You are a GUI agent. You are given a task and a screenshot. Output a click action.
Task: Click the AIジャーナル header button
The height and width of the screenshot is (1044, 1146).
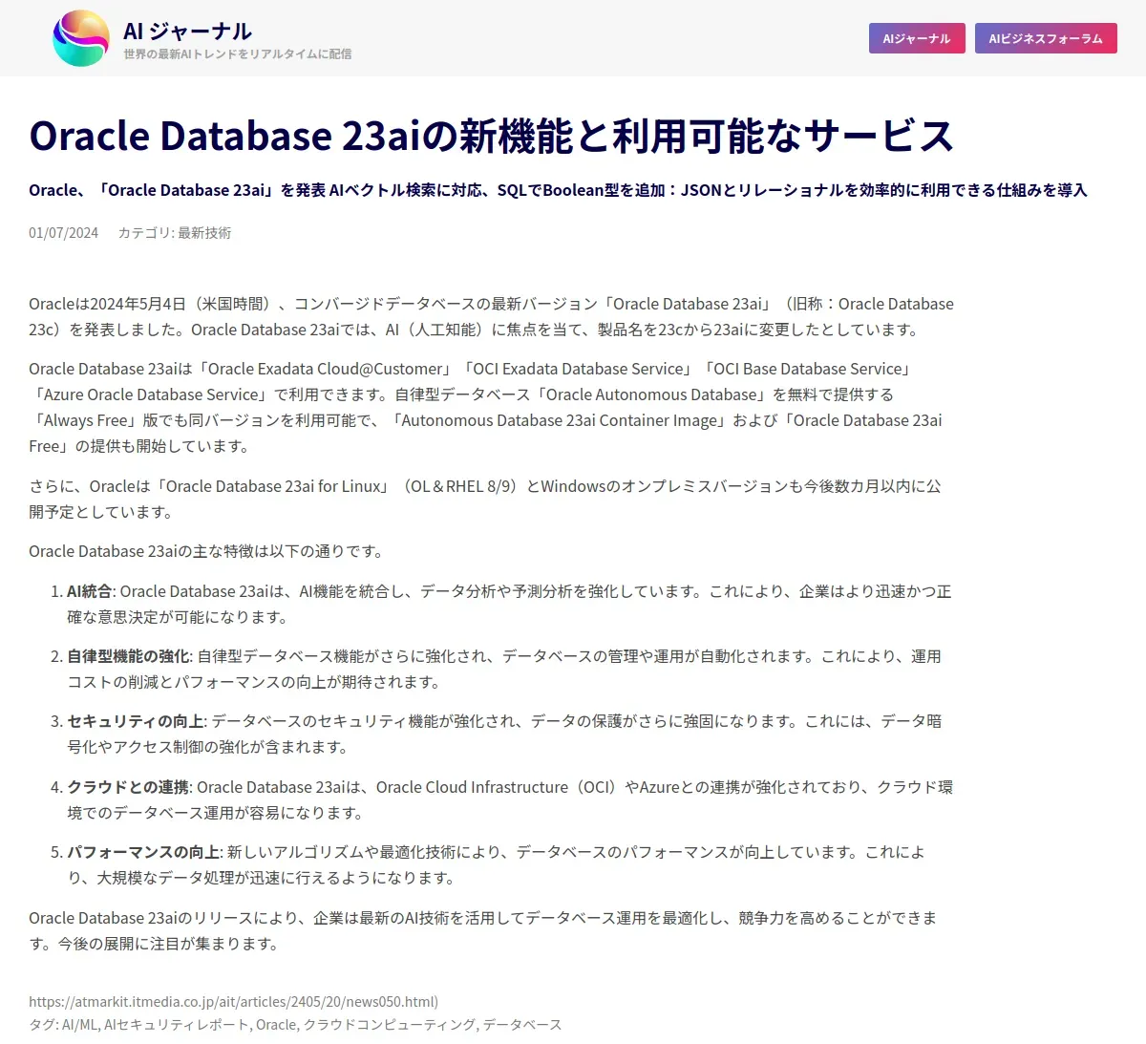917,38
